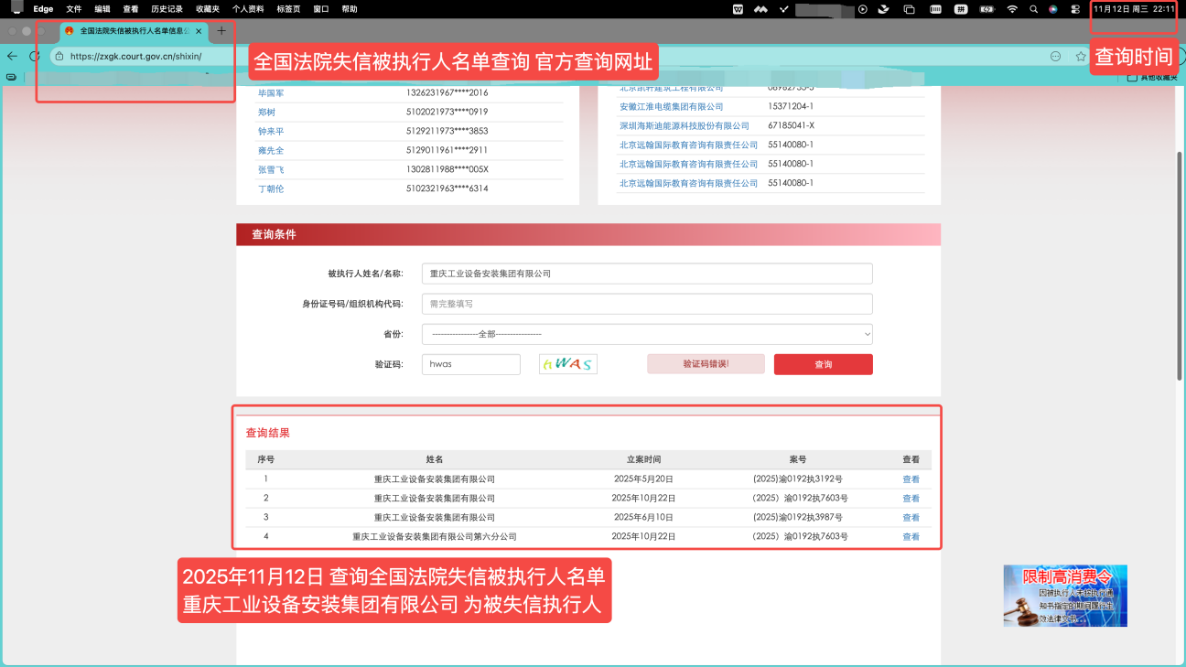Open Control Center icon
This screenshot has width=1186, height=667.
(x=1075, y=9)
